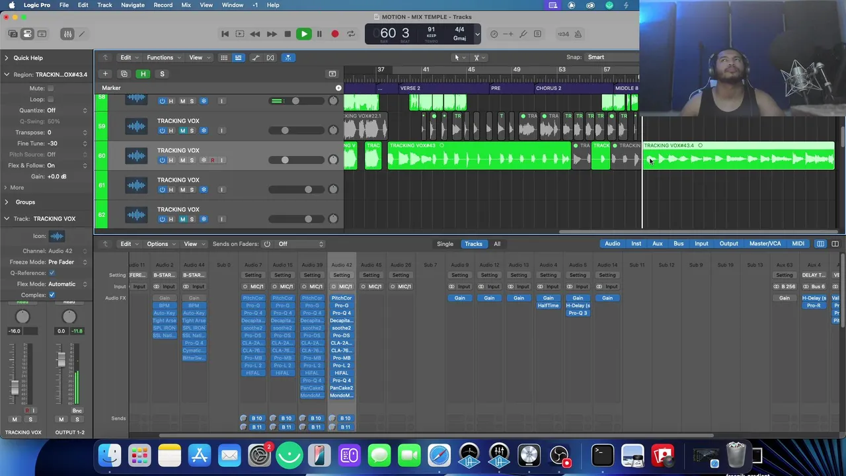Go to beginning of project

(x=225, y=34)
